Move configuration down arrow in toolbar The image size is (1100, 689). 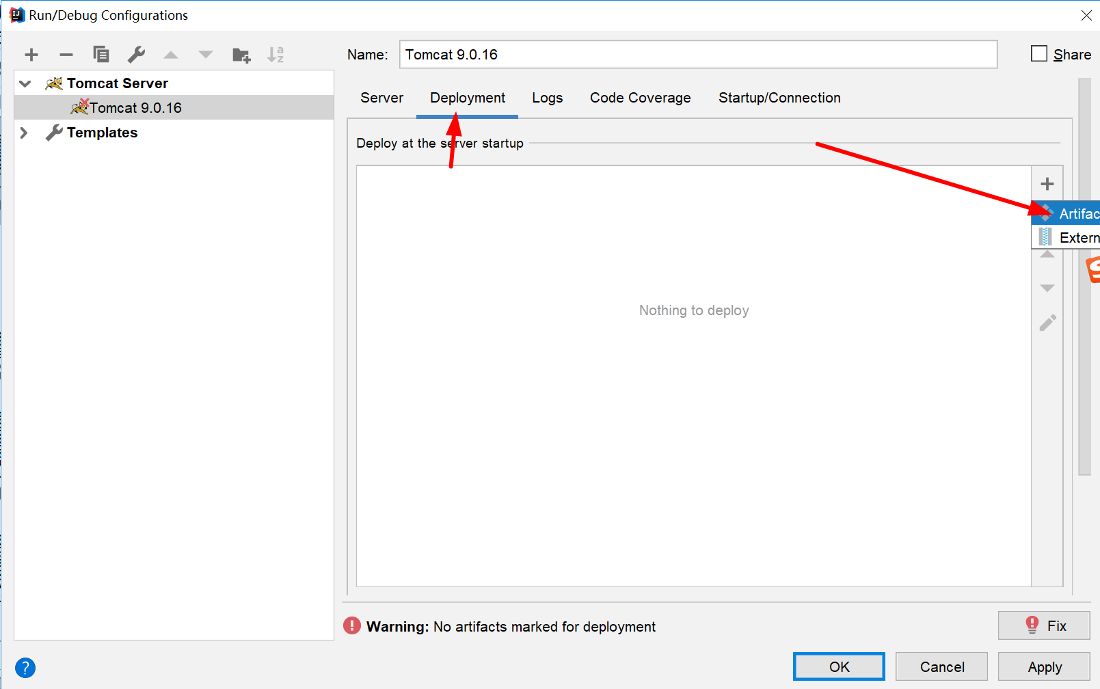206,55
